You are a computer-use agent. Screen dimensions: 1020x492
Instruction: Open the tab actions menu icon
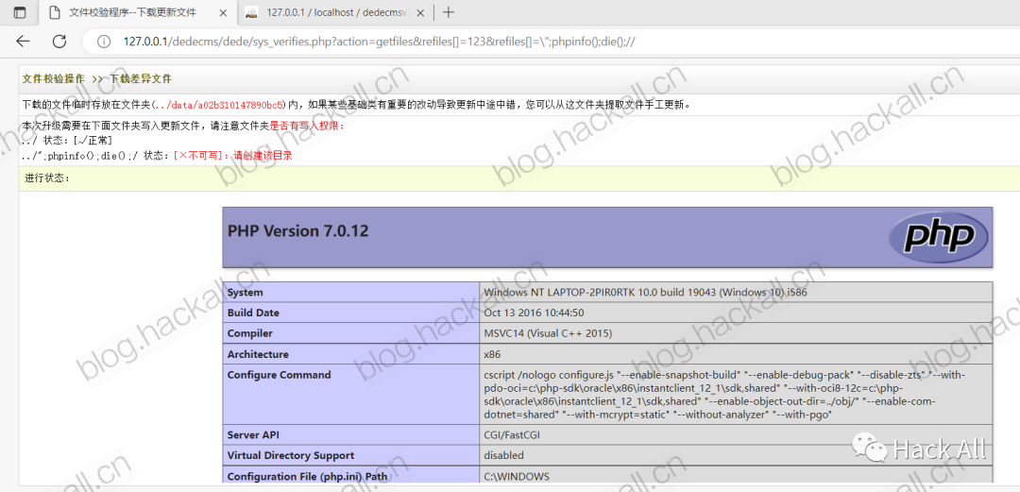20,12
